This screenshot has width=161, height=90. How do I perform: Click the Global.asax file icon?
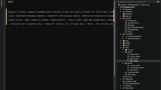point(124,79)
